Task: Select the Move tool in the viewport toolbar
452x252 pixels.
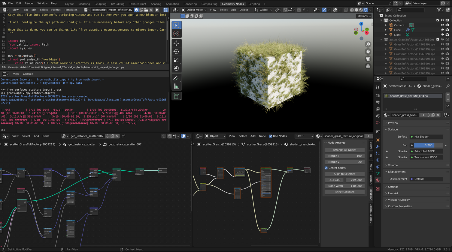Action: pos(176,43)
